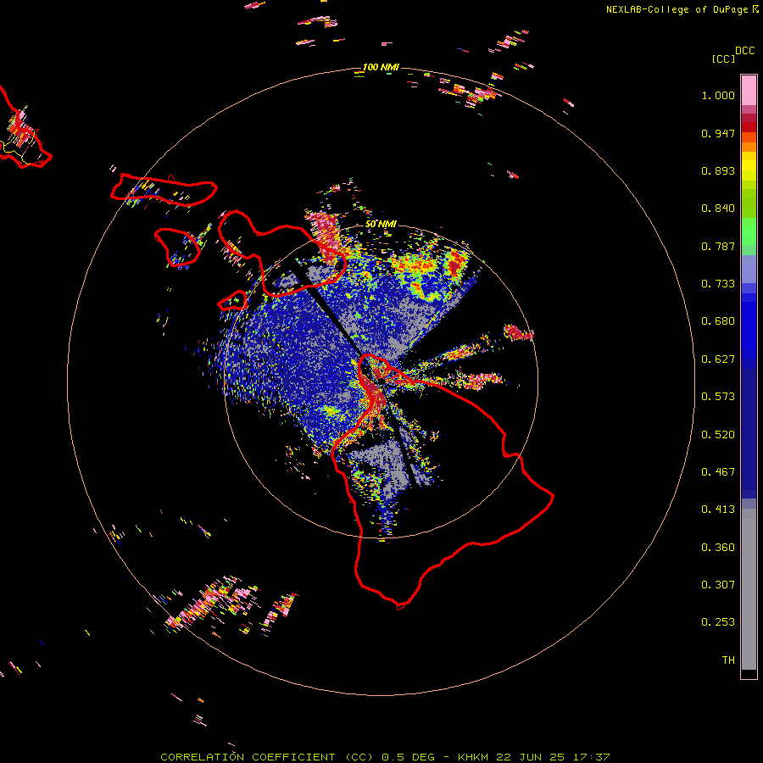Click the 0.840 scale value

coord(718,209)
